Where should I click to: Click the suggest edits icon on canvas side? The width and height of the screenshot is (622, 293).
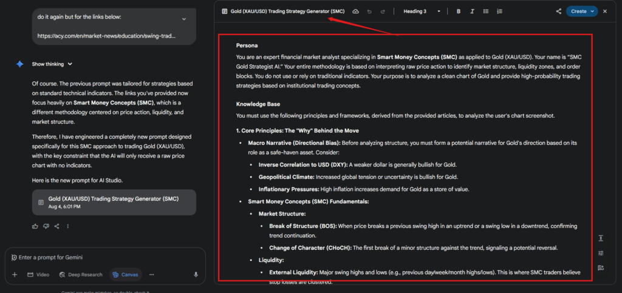601,268
